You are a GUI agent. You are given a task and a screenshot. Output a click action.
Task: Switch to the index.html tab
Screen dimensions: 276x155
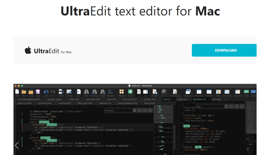pos(74,99)
